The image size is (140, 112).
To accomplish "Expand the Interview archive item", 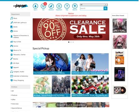I will (x=15, y=104).
